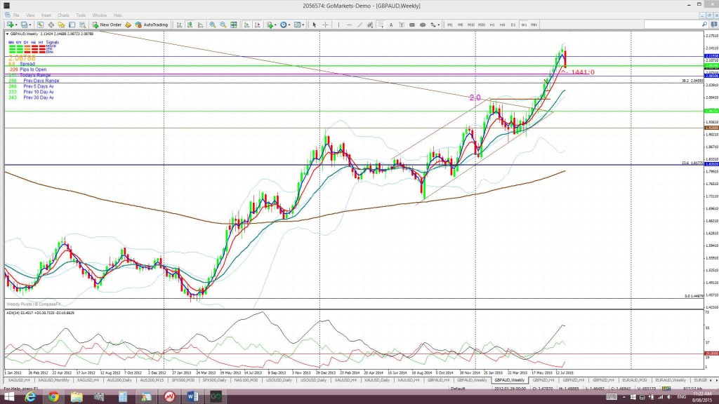Screen dimensions: 719x404
Task: Select the Text tool
Action: tap(391, 25)
